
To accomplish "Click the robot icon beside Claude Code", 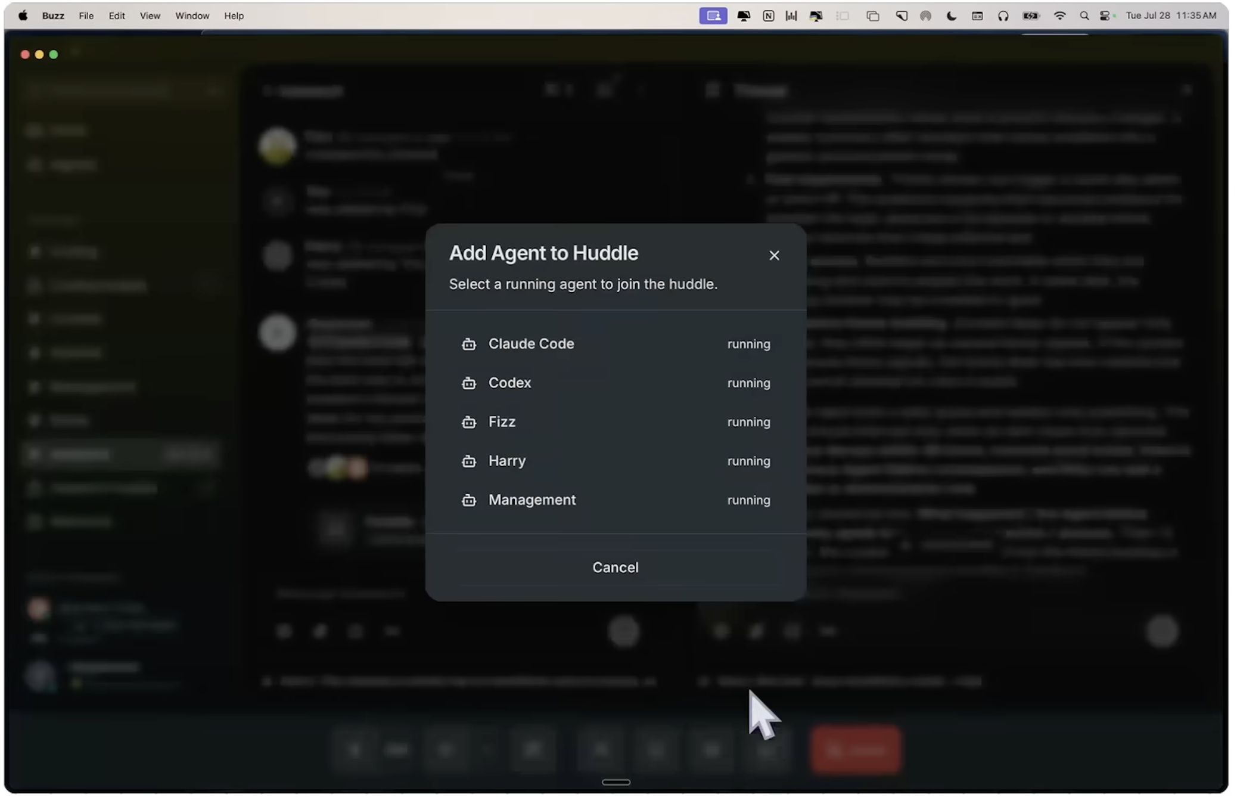I will click(x=469, y=344).
